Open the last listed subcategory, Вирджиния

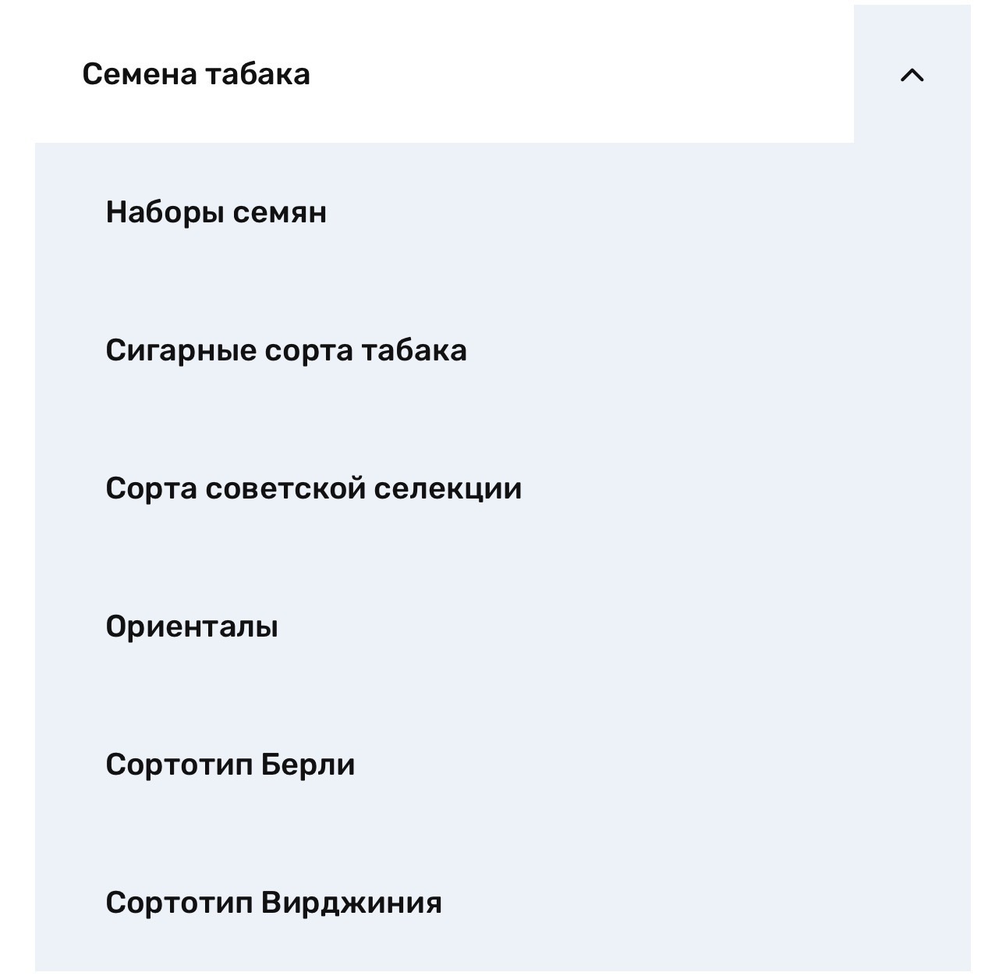(273, 903)
